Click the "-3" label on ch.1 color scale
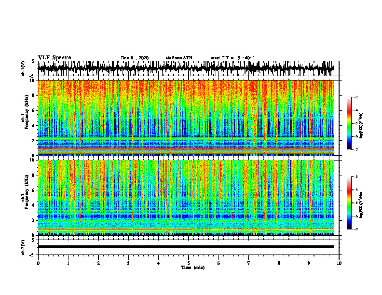382x295 pixels. point(356,97)
